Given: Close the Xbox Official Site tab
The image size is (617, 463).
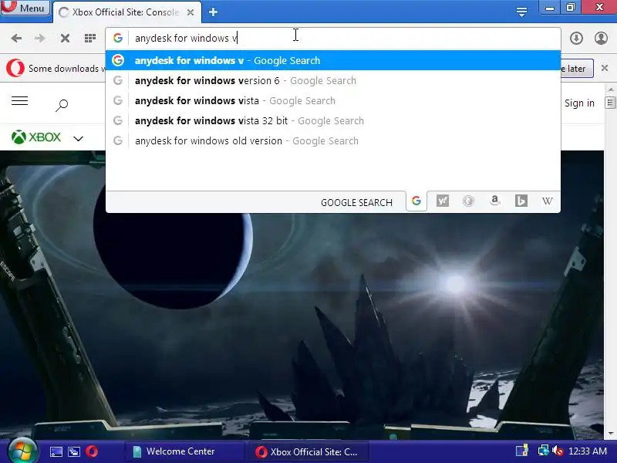Looking at the screenshot, I should [190, 12].
